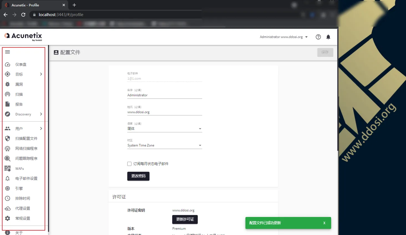406x235 pixels.
Task: Click the issue tracker icon (问题跟踪程序)
Action: tap(7, 158)
